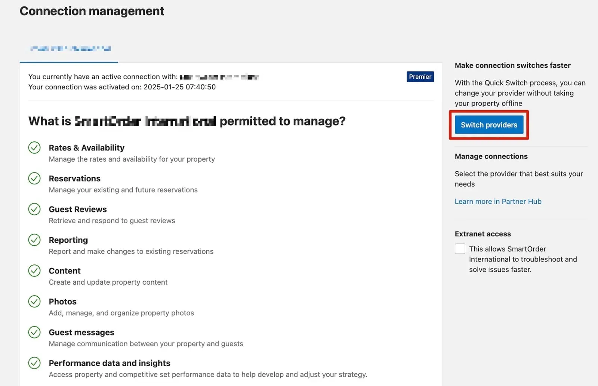The image size is (598, 386).
Task: Click the checkmark beside Performance data and insights
Action: tap(34, 363)
